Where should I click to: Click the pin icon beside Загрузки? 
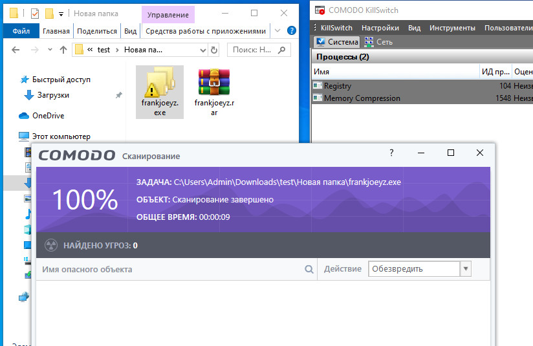pos(118,95)
